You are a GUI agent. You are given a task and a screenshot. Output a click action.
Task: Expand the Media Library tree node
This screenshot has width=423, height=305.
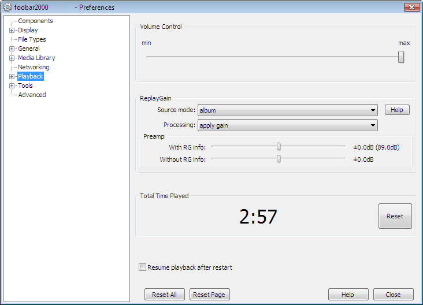(12, 58)
